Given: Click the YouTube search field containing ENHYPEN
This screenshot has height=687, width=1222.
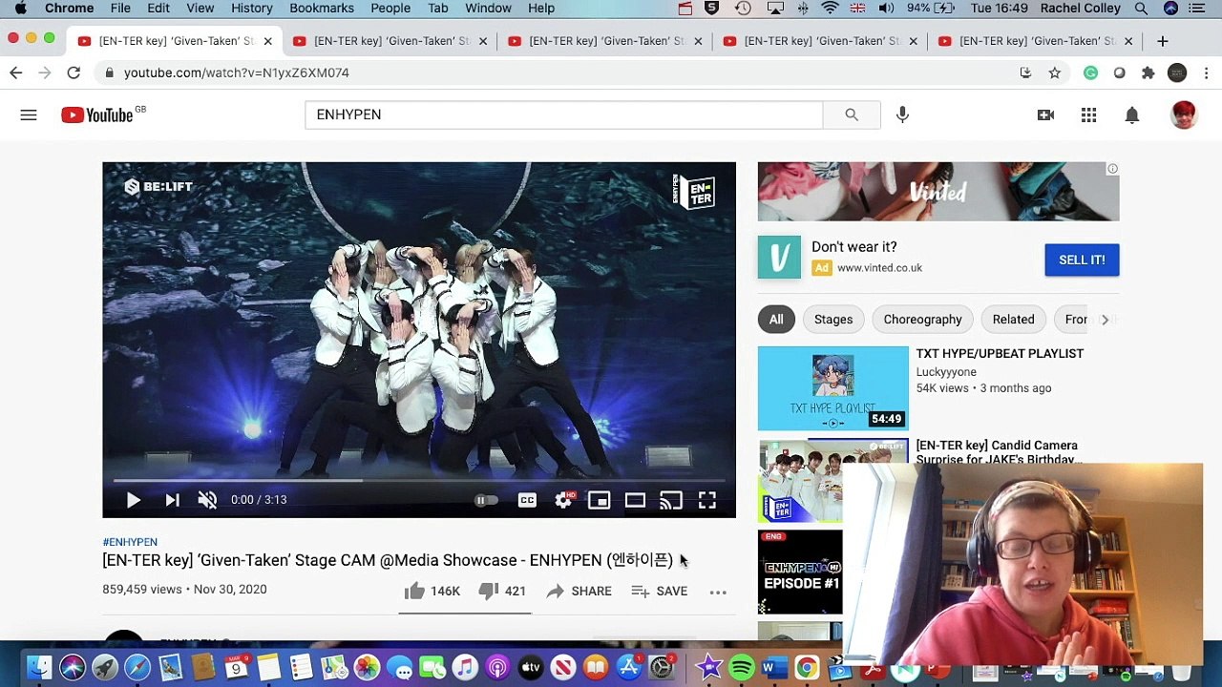Looking at the screenshot, I should tap(563, 114).
